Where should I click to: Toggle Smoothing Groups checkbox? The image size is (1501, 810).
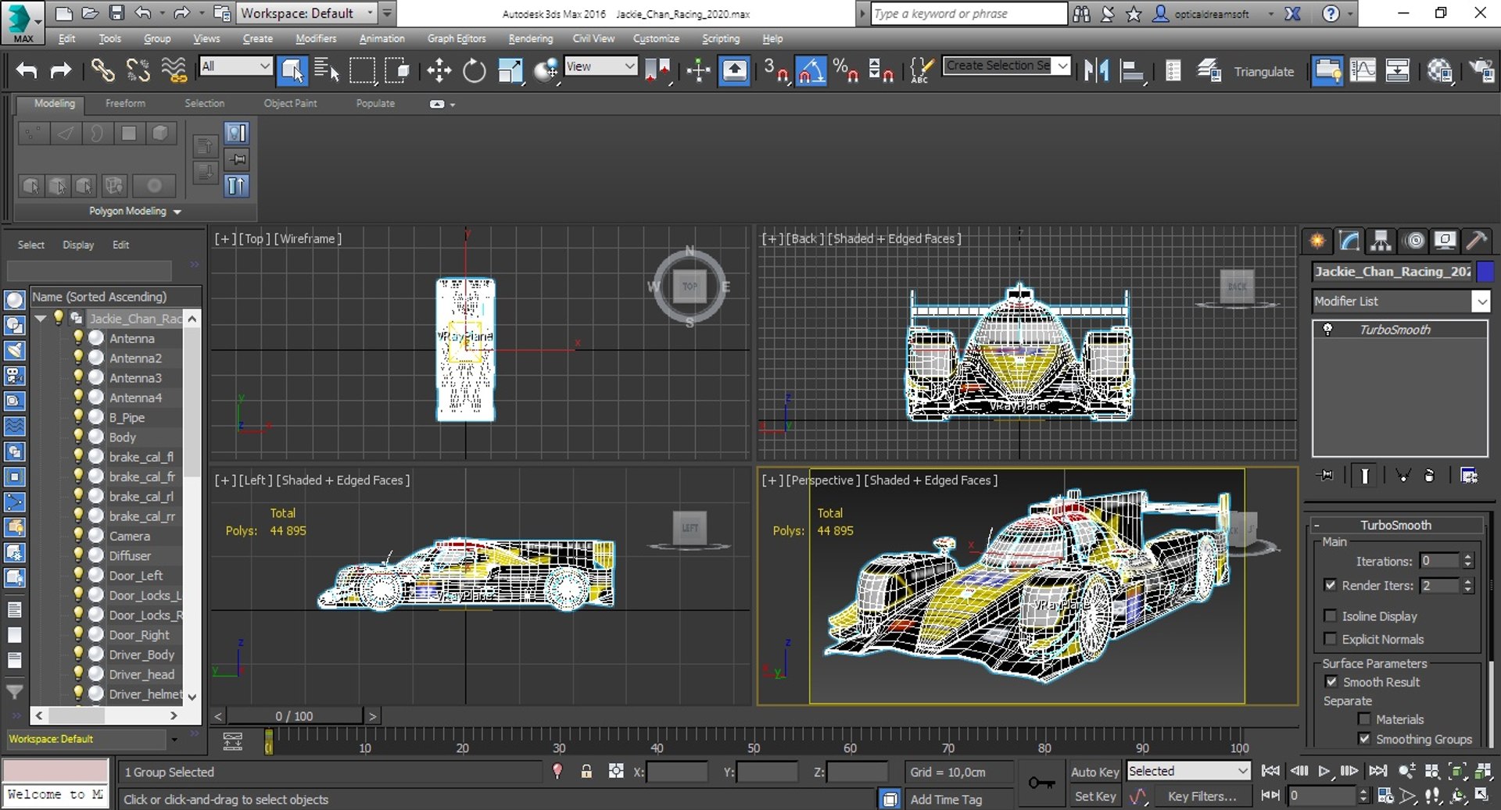point(1364,739)
